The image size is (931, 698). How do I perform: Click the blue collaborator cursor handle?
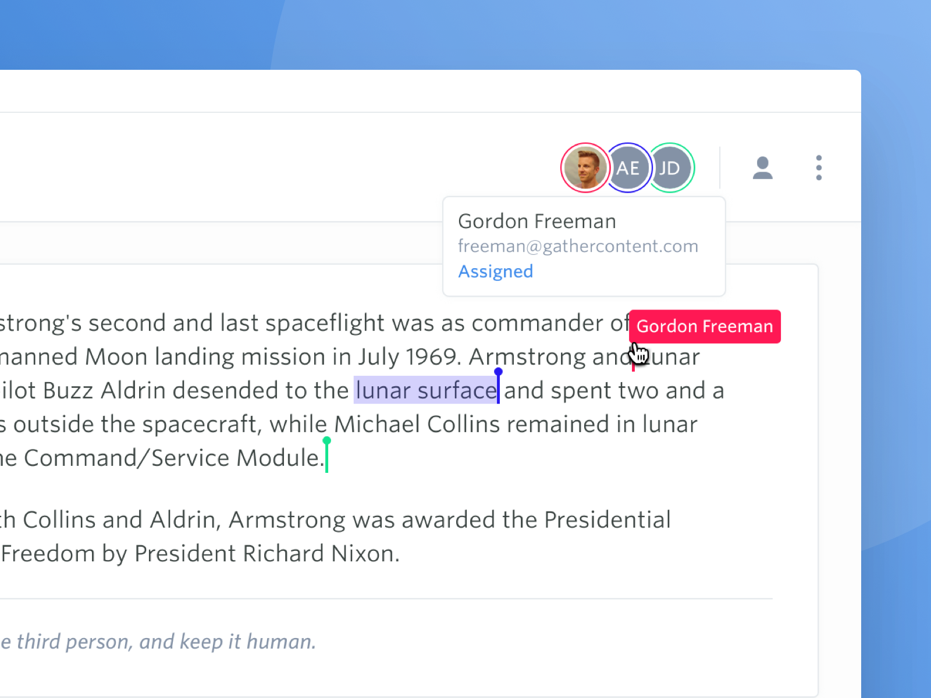point(498,372)
